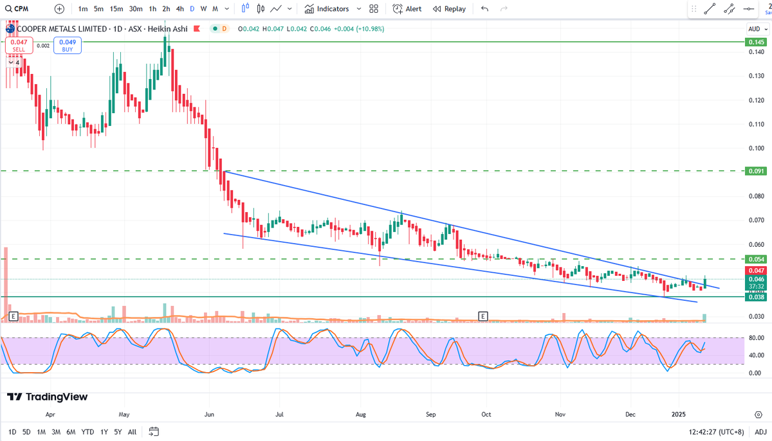
Task: Collapse the indicator legend showing 4
Action: [14, 62]
